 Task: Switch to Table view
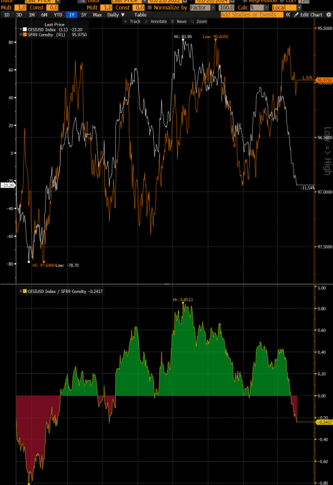click(x=140, y=14)
